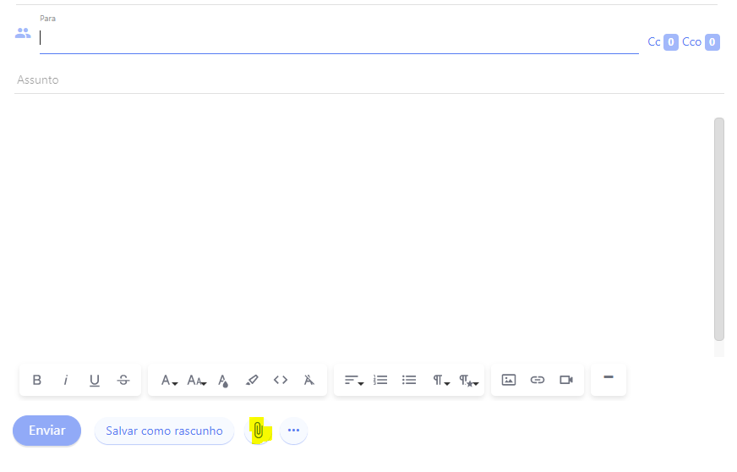Apply strikethrough to text
The width and height of the screenshot is (737, 472).
123,381
